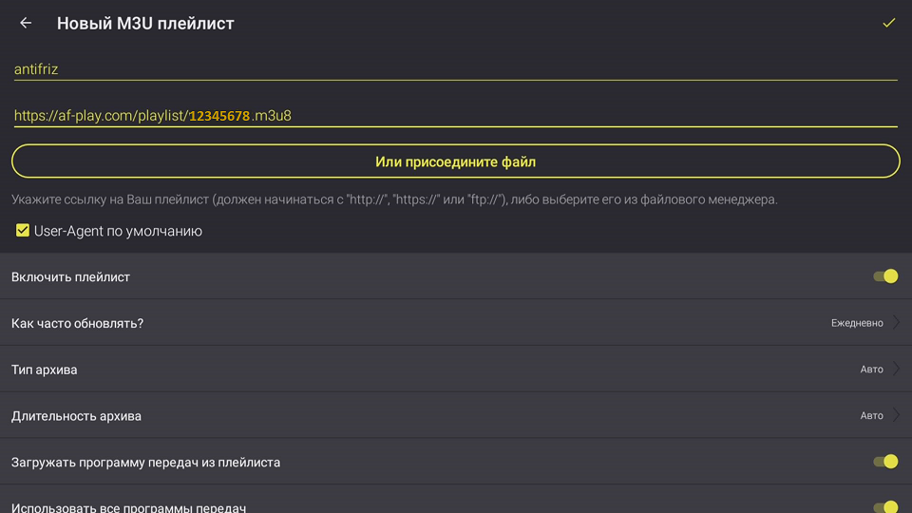
Task: Disable the Включить плейлист switch
Action: 885,276
